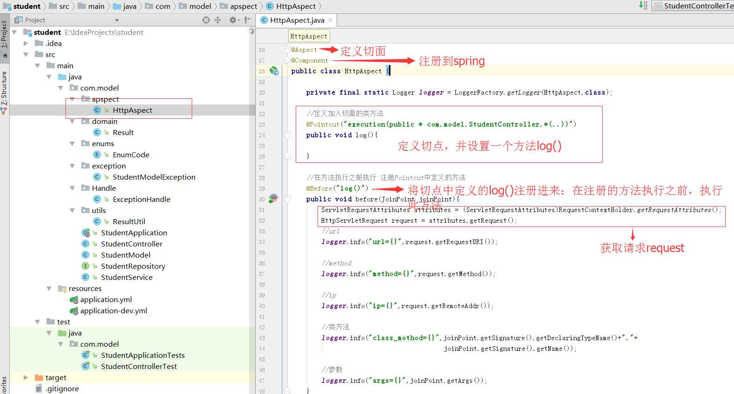Collapse the domain package
Image resolution: width=734 pixels, height=394 pixels.
pos(72,121)
